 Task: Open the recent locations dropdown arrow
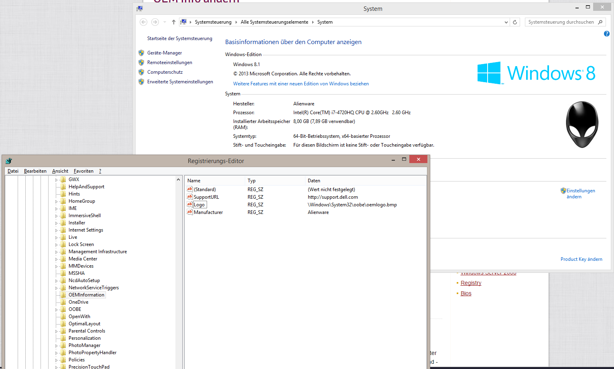pos(165,22)
